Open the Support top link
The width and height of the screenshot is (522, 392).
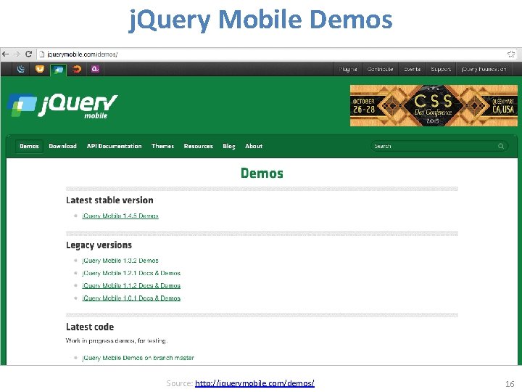click(441, 69)
